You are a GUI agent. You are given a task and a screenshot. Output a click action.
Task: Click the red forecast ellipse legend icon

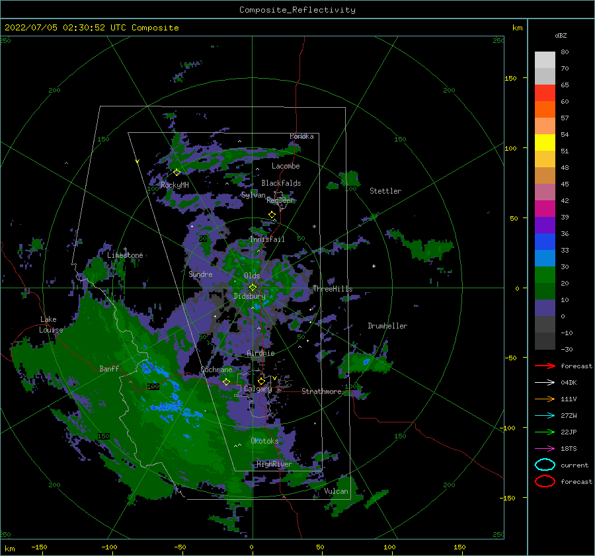click(545, 481)
